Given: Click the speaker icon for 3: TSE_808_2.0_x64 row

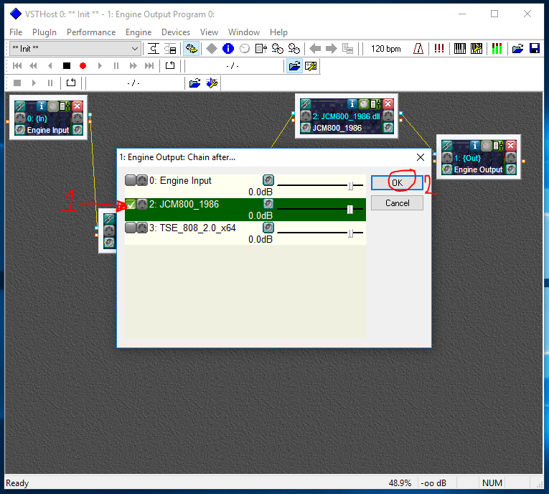Looking at the screenshot, I should pos(268,228).
